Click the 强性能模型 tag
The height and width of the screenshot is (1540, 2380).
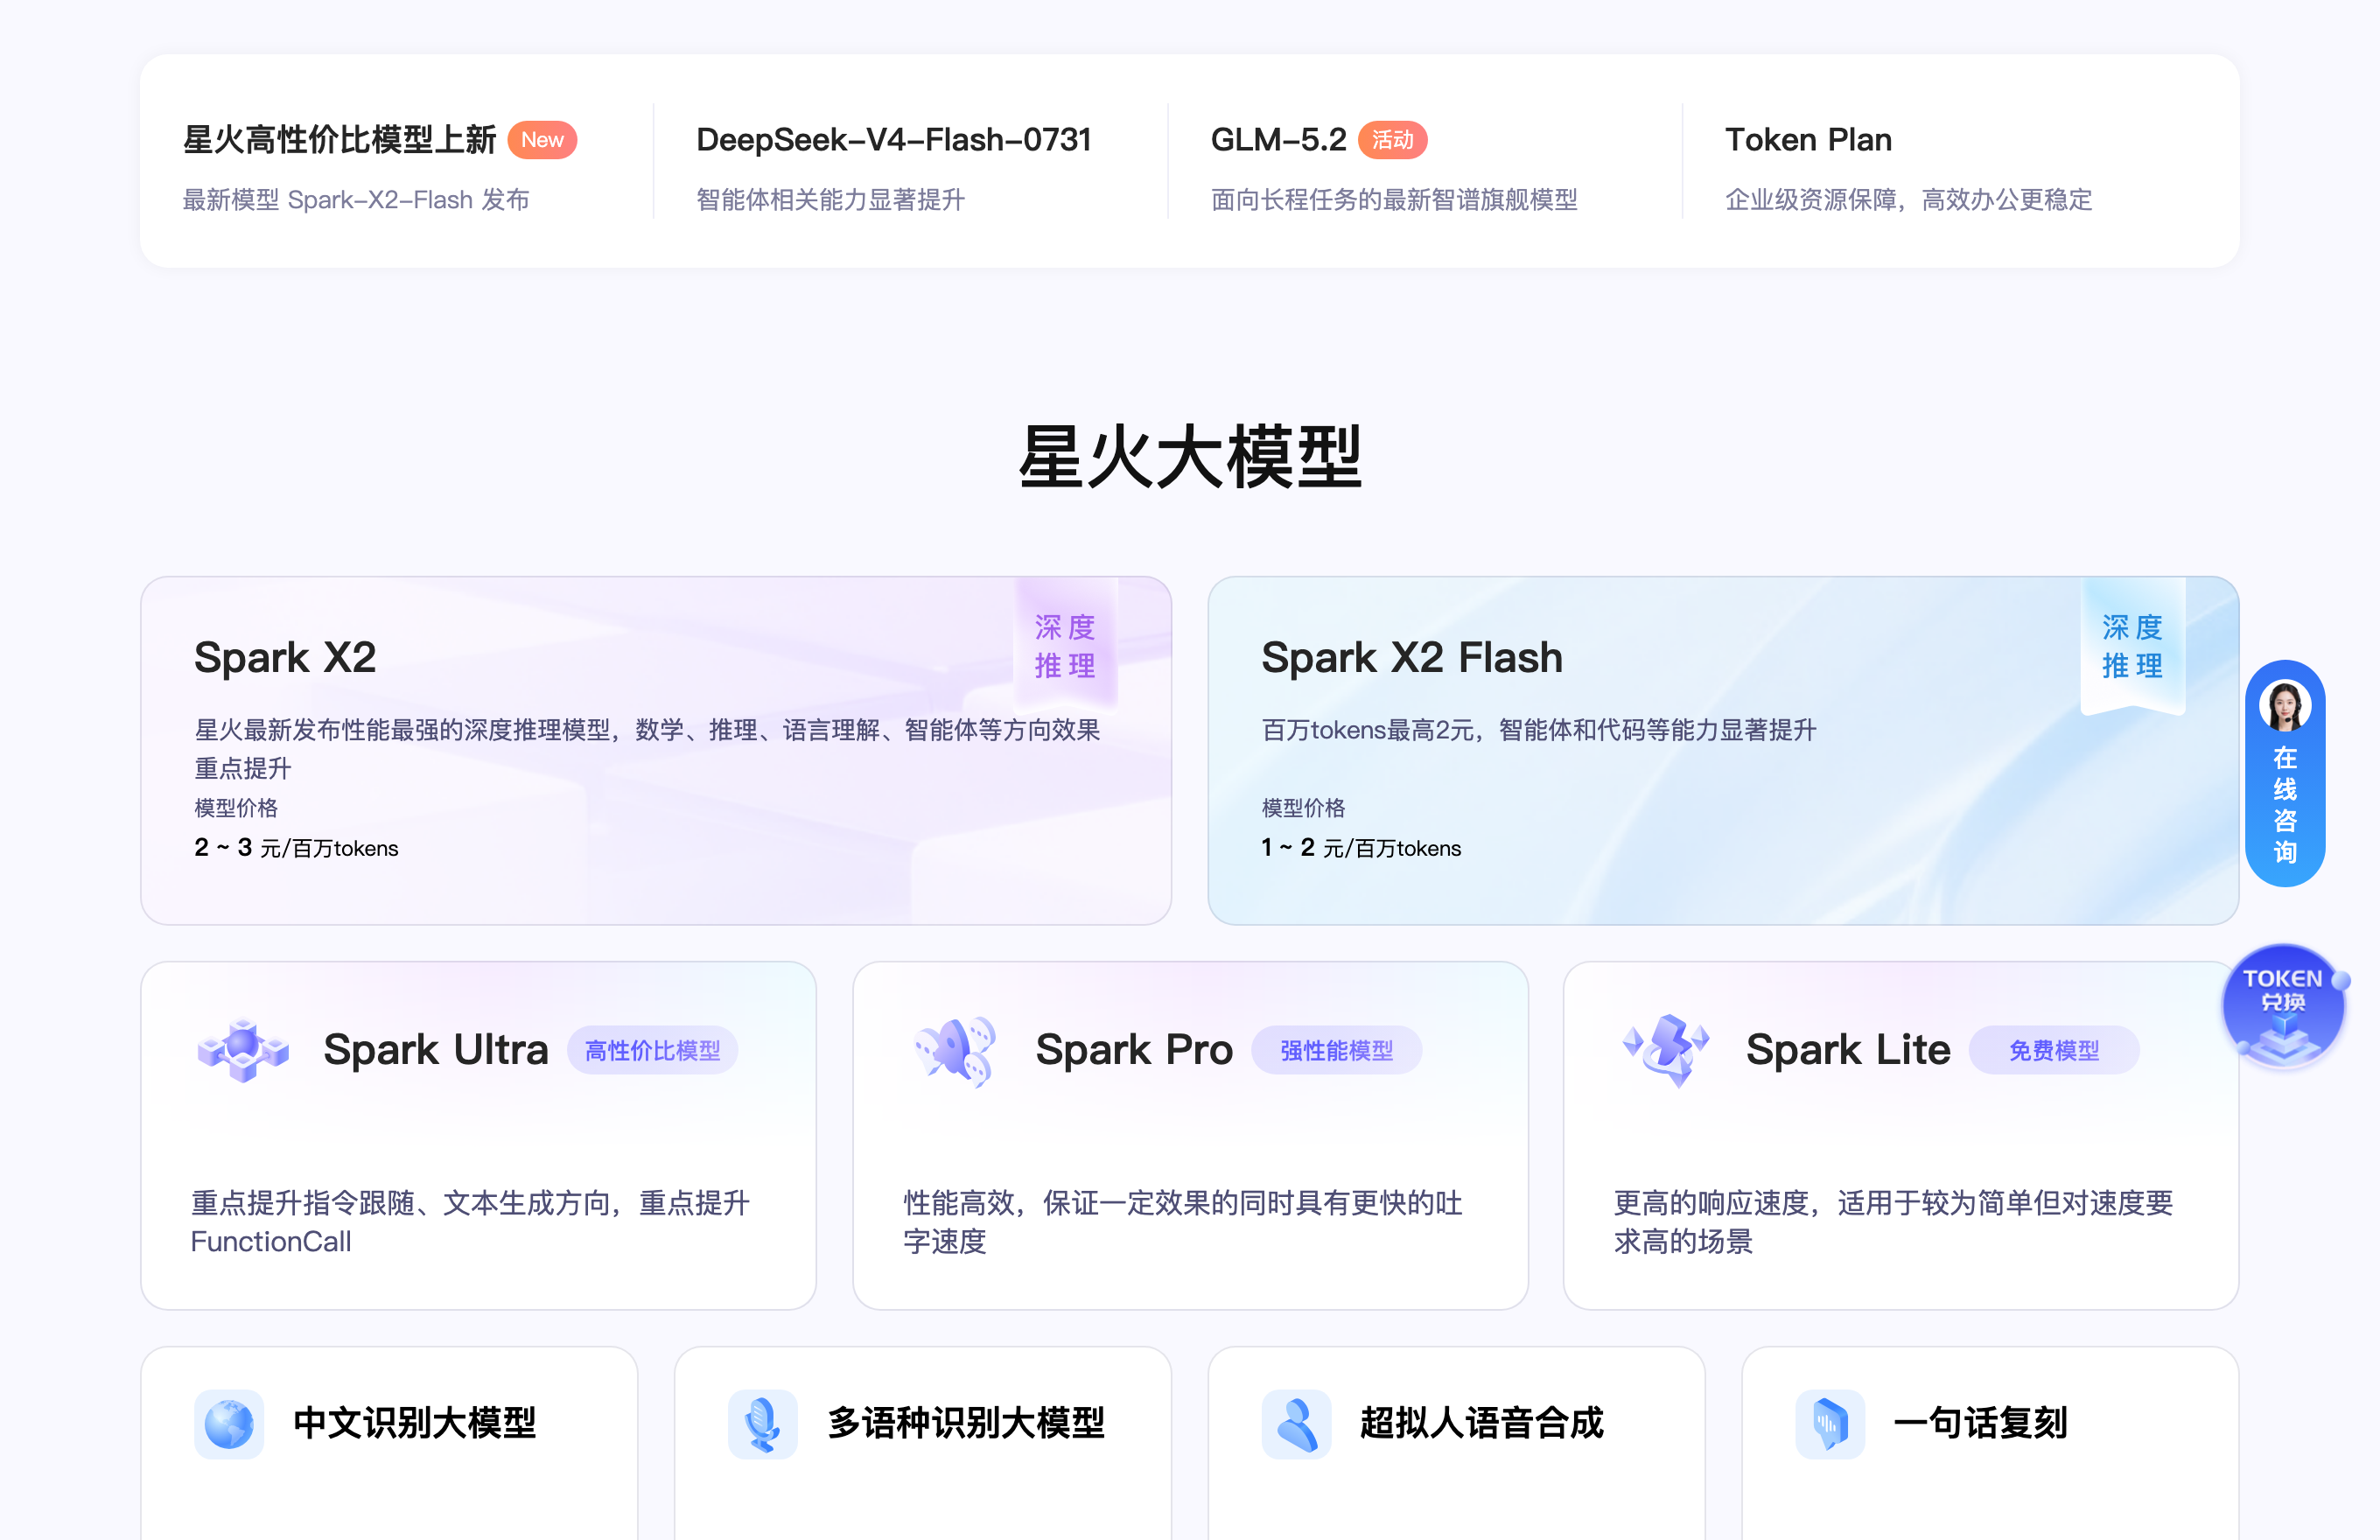(1337, 1050)
